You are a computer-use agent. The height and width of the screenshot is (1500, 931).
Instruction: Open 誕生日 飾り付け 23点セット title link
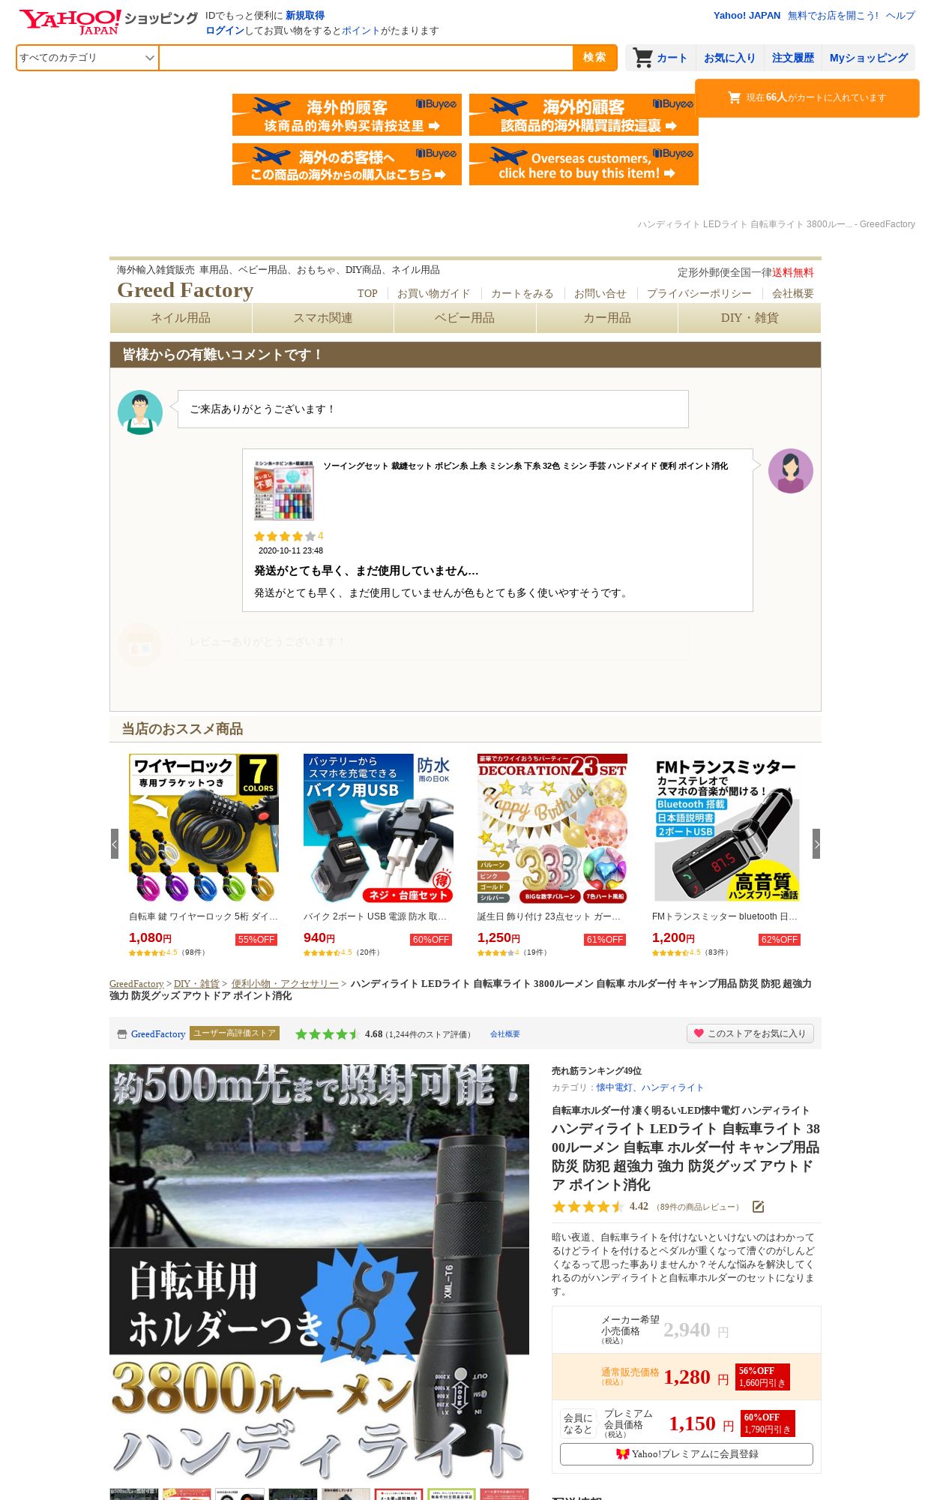point(549,916)
